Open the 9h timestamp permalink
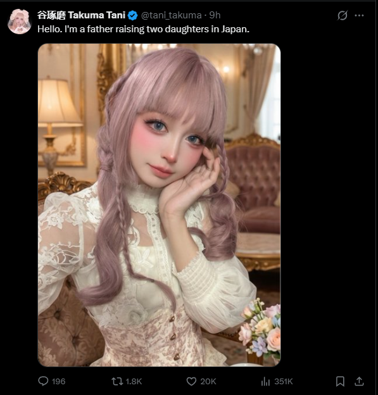Viewport: 378px width, 395px height. [x=215, y=15]
